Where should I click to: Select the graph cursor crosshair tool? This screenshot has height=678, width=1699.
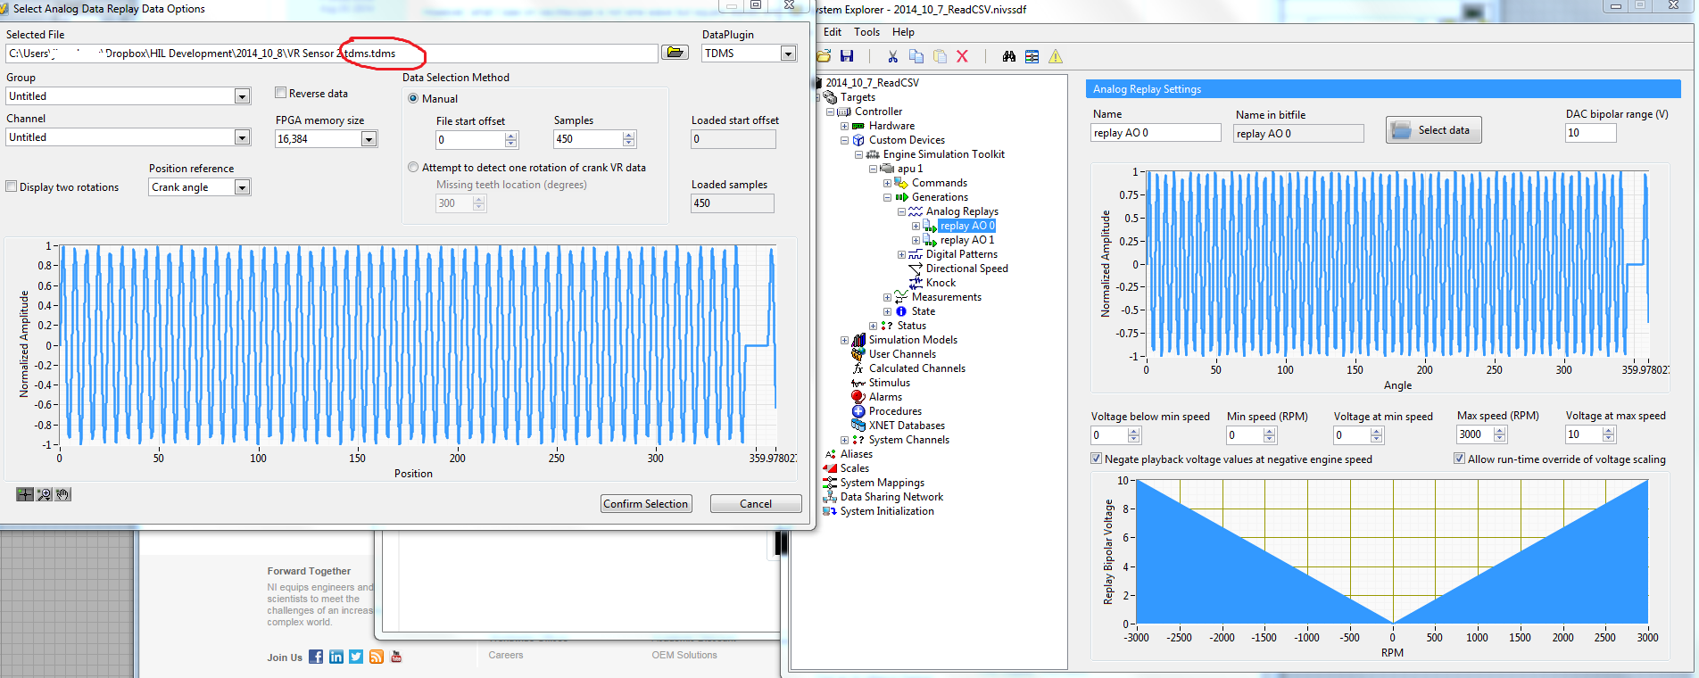click(25, 494)
